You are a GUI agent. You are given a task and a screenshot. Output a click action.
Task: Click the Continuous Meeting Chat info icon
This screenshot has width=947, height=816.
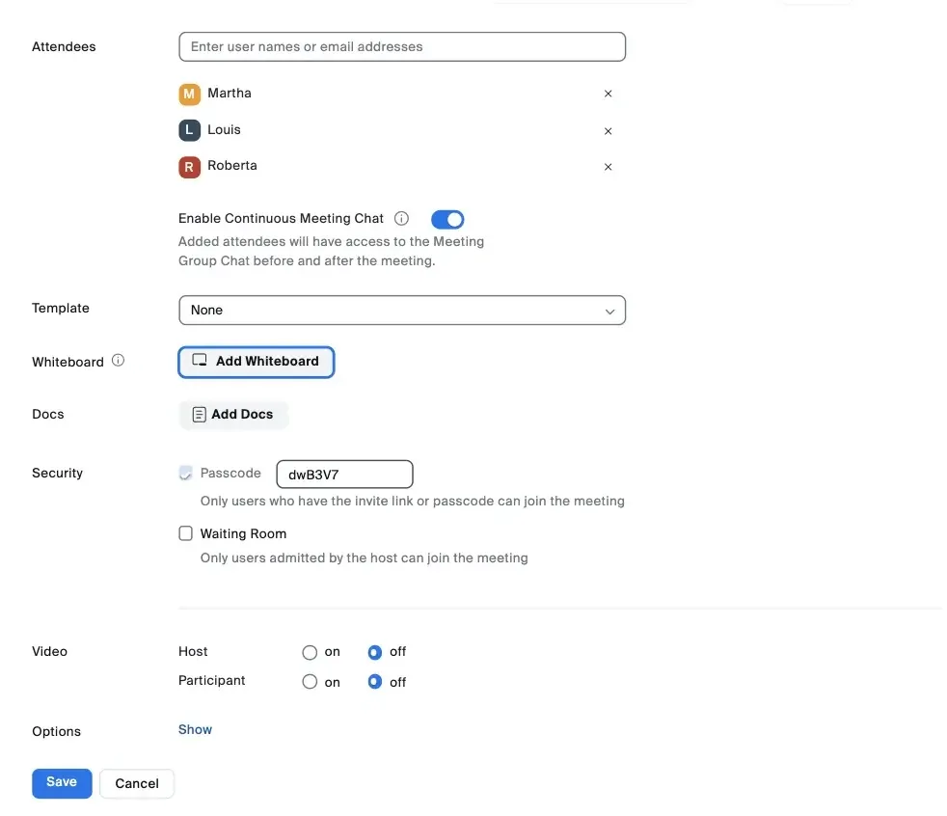pyautogui.click(x=402, y=219)
